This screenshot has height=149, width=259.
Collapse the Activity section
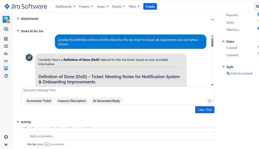(18, 122)
